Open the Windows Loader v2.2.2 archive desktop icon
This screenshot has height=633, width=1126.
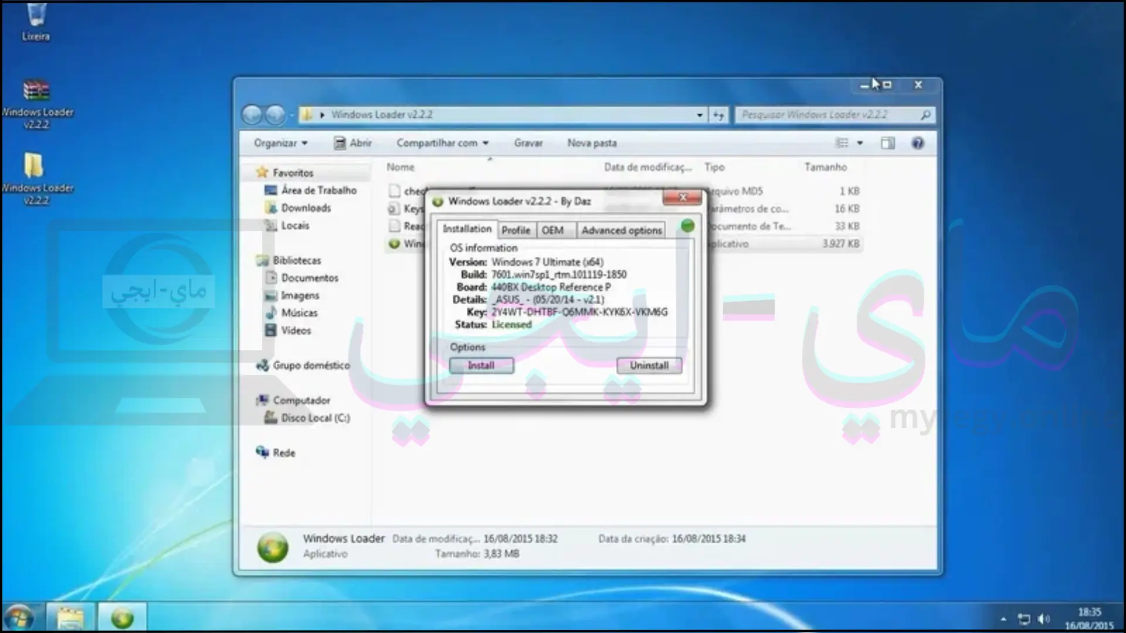(x=36, y=103)
